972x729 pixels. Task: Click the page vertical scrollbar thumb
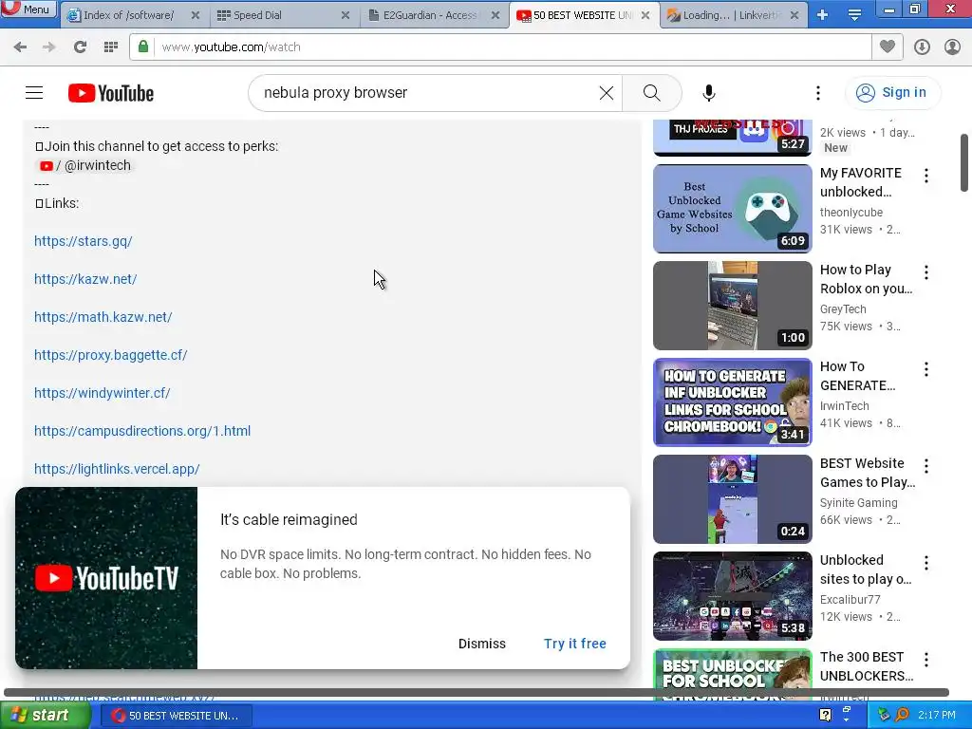click(964, 162)
